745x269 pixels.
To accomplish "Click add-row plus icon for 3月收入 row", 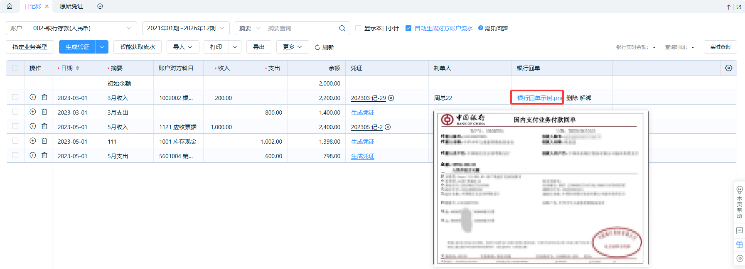I will point(33,97).
